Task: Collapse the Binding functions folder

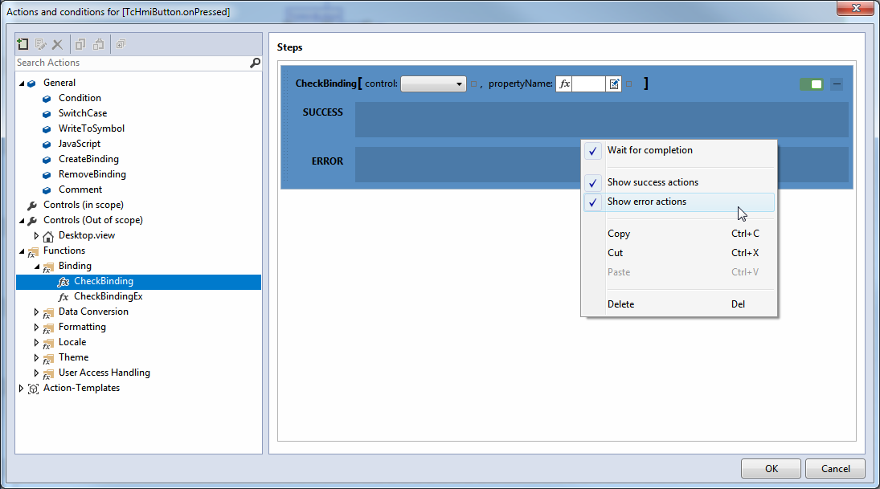Action: coord(37,267)
